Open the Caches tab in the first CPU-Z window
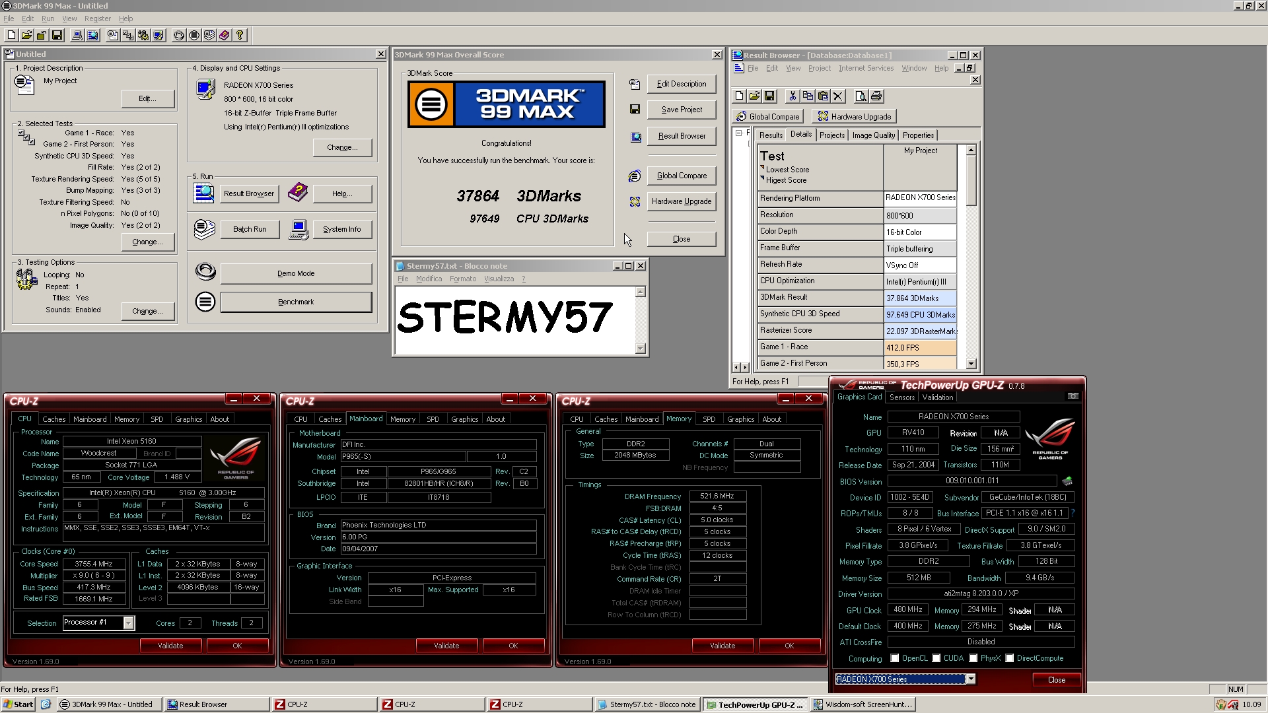1268x713 pixels. [54, 419]
